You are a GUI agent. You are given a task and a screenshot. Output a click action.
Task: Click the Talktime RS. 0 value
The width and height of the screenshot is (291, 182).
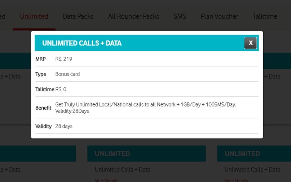point(61,90)
